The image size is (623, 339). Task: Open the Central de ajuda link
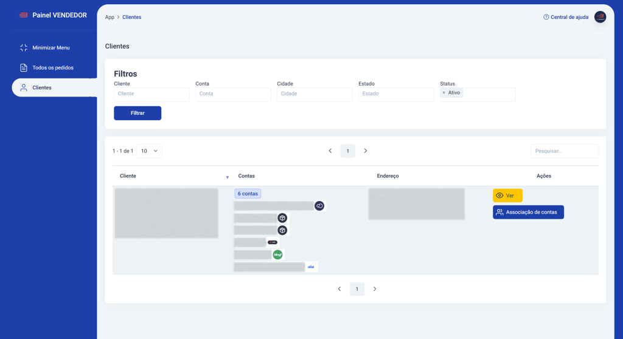tap(566, 17)
